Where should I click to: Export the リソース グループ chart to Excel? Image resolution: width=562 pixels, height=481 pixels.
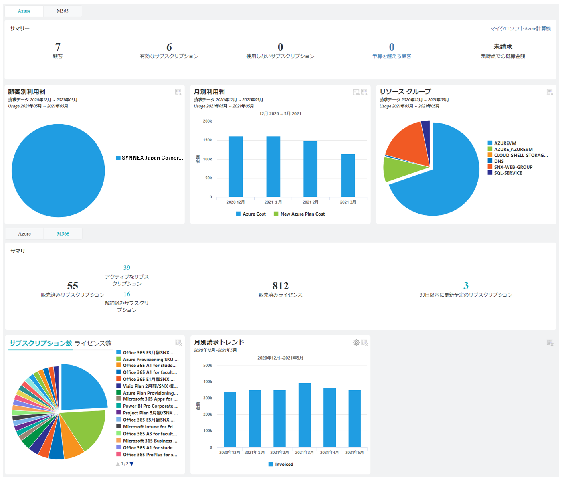(x=550, y=92)
